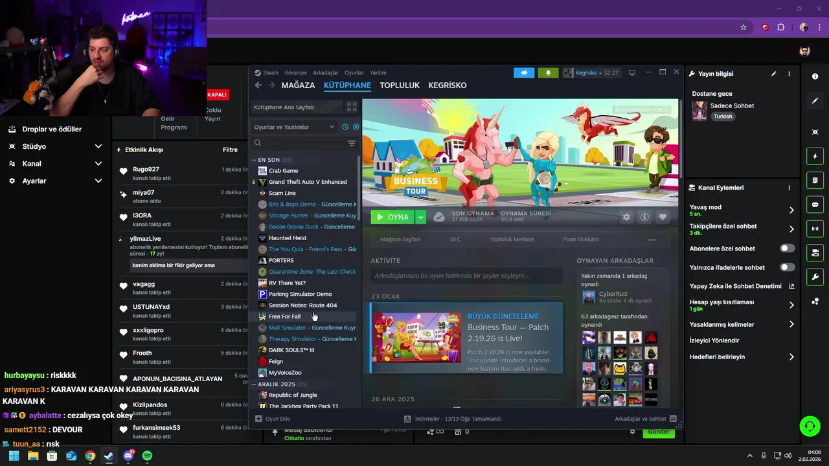This screenshot has width=829, height=466.
Task: Expand Hesap yaşı kısıtlaması options
Action: tap(791, 305)
